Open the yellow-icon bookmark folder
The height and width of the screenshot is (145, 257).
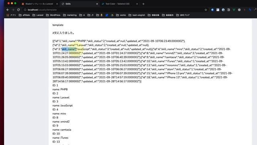click(99, 15)
